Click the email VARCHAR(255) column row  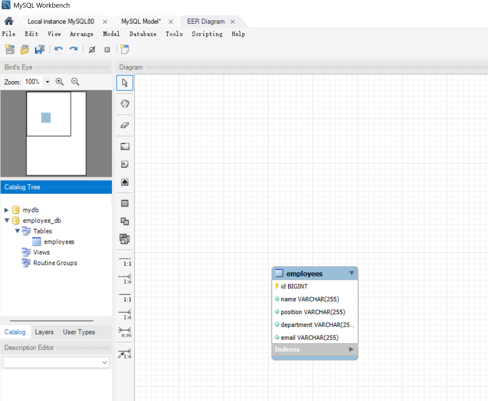coord(315,337)
